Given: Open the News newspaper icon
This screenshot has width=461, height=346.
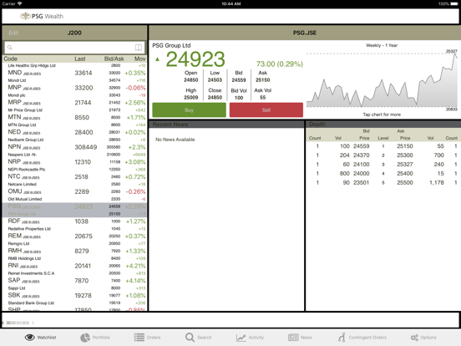Looking at the screenshot, I should (293, 338).
